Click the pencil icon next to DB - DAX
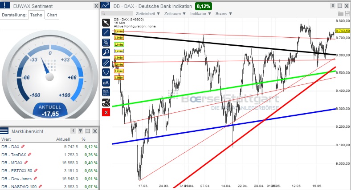The image size is (351, 190). tap(23, 146)
